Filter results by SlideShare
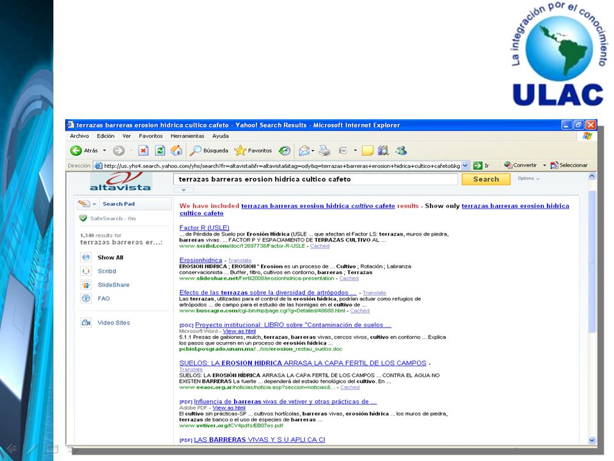The image size is (614, 461). tap(114, 285)
